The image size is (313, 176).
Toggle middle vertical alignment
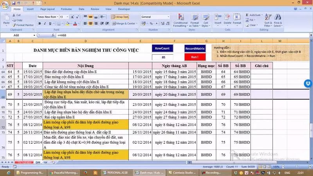click(x=90, y=17)
